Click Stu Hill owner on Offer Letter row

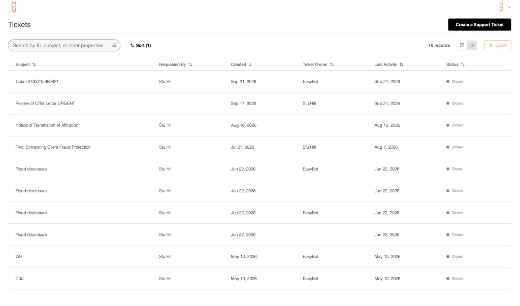309,104
